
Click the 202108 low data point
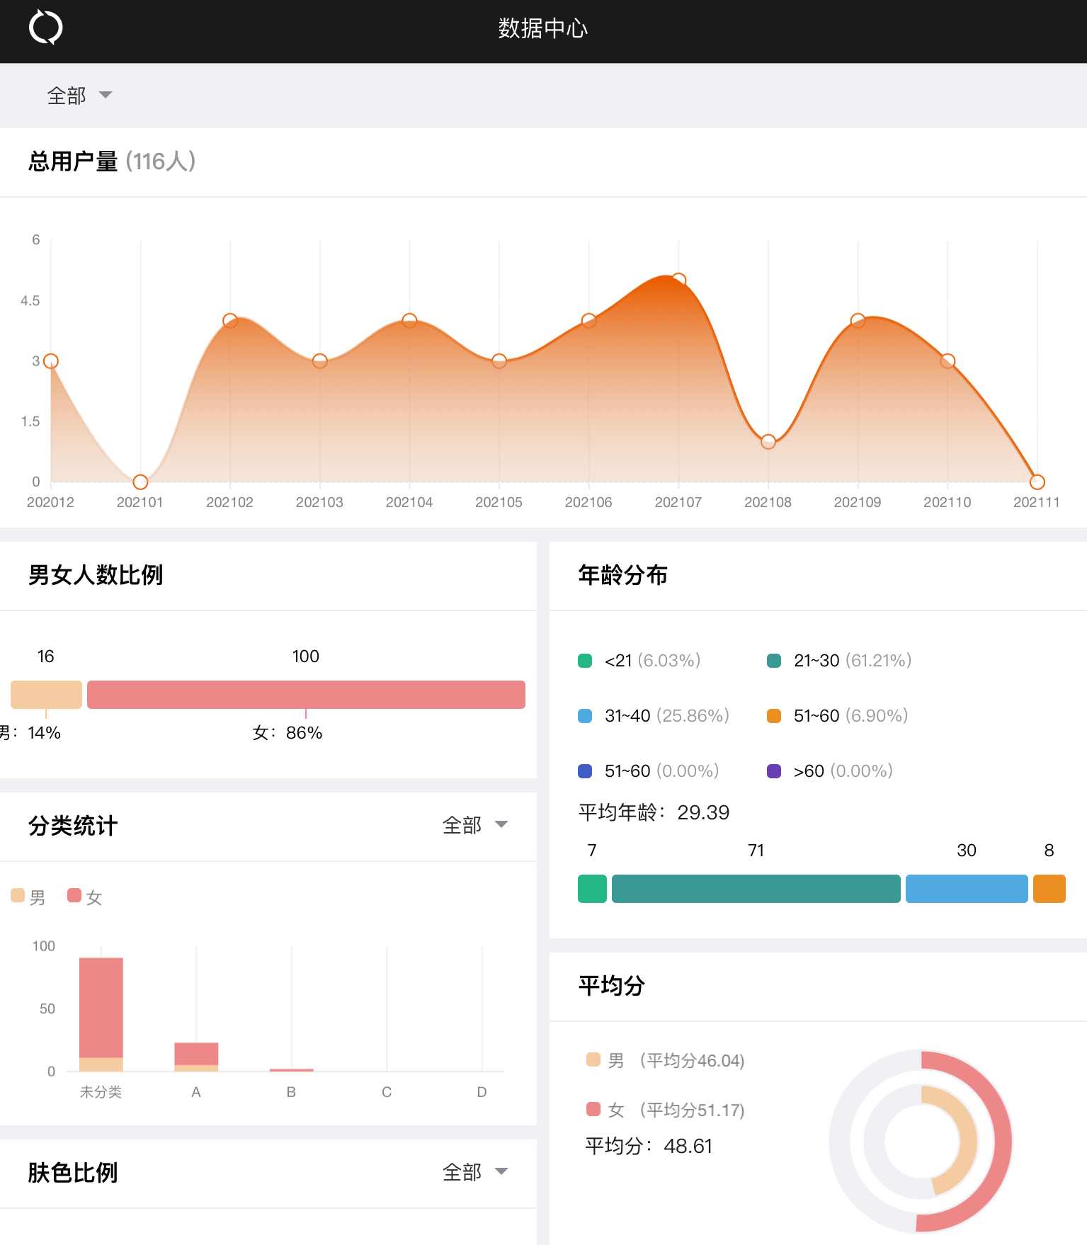click(x=768, y=442)
